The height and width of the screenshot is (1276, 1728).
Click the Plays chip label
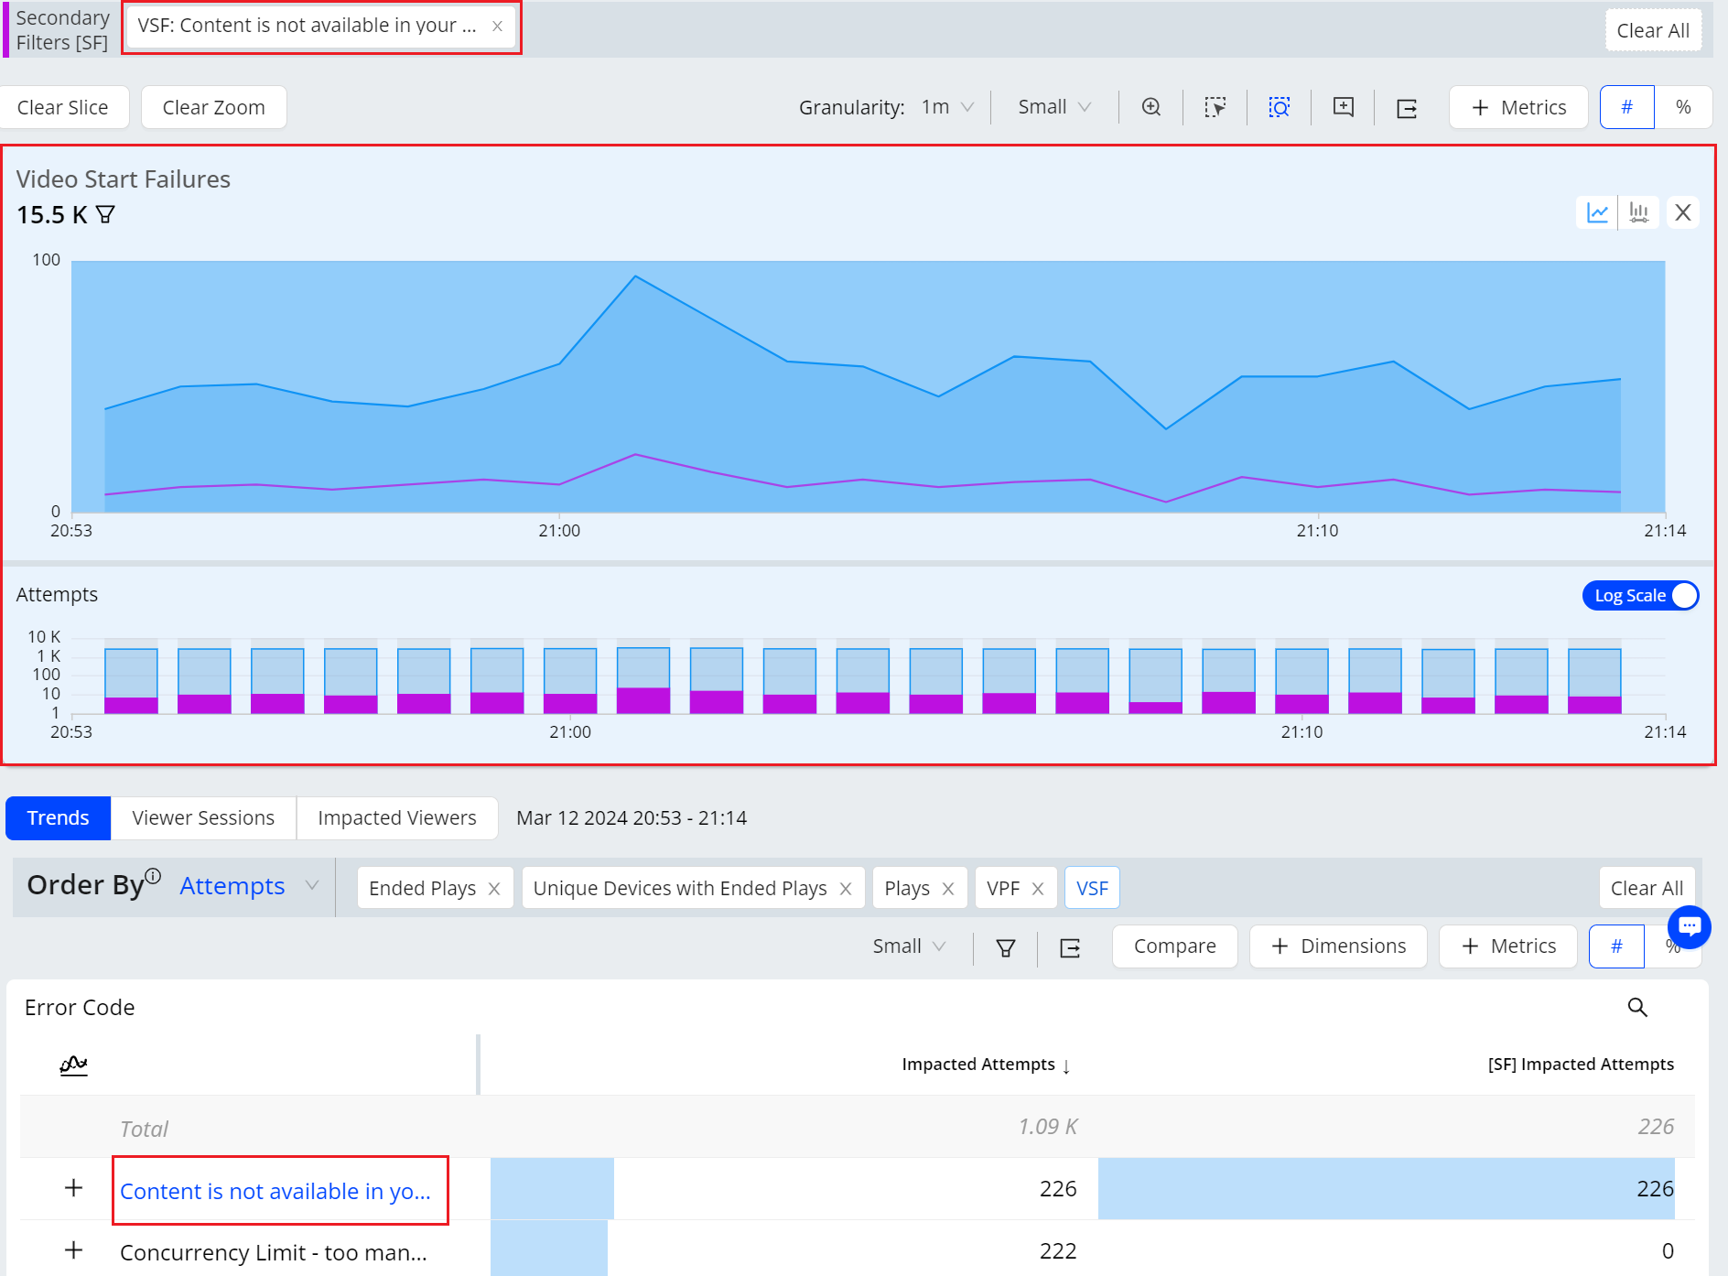pyautogui.click(x=907, y=889)
